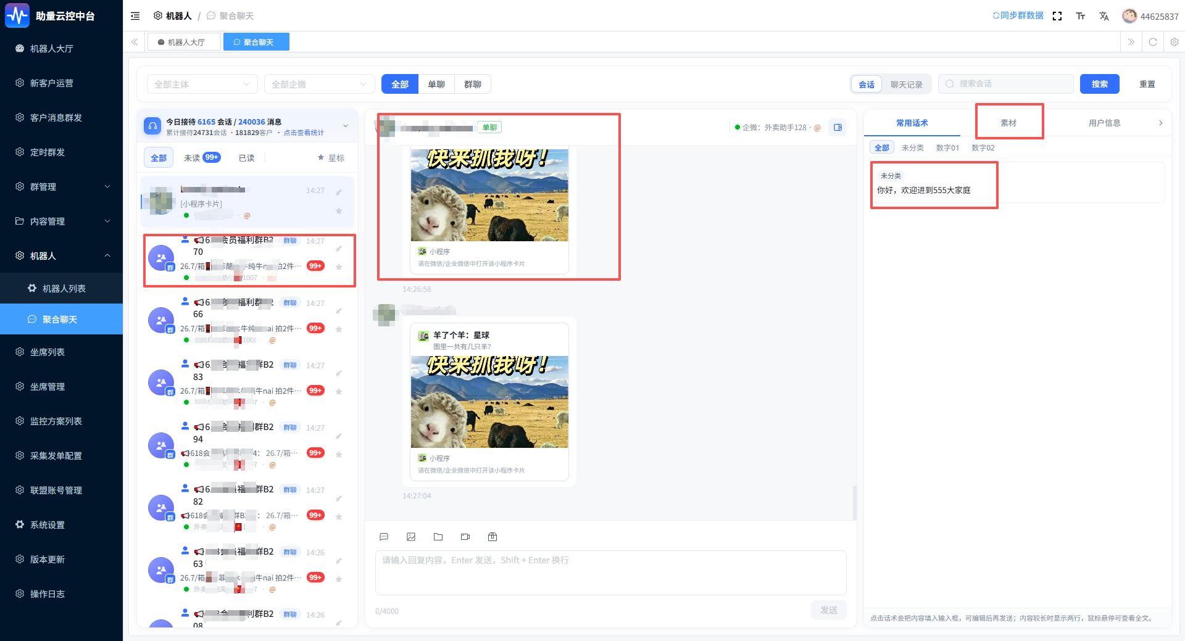1185x641 pixels.
Task: Open the 全部主体 dropdown
Action: coord(202,85)
